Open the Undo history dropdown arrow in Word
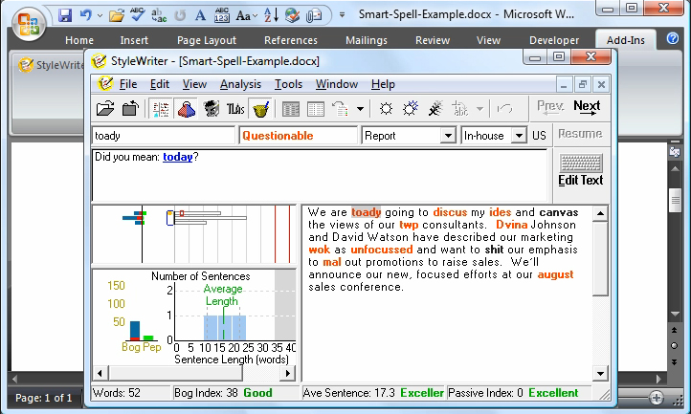The width and height of the screenshot is (691, 414). (100, 16)
